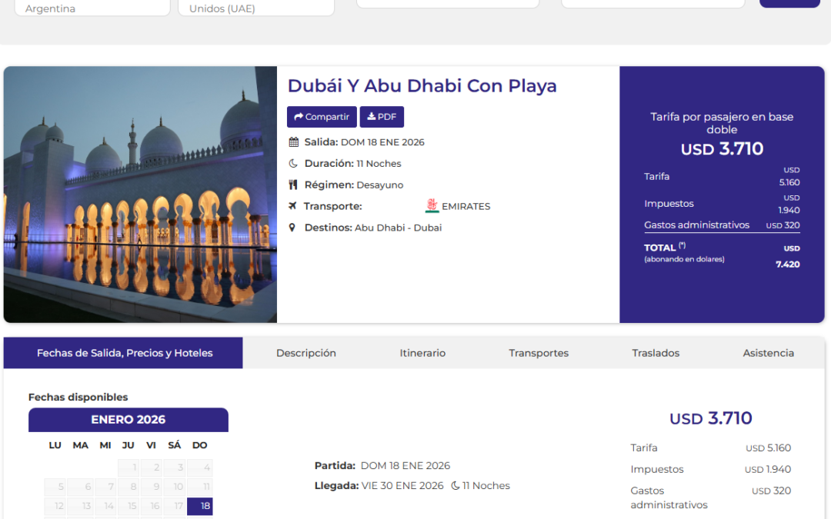
Task: Click the download icon in PDF button
Action: [372, 117]
